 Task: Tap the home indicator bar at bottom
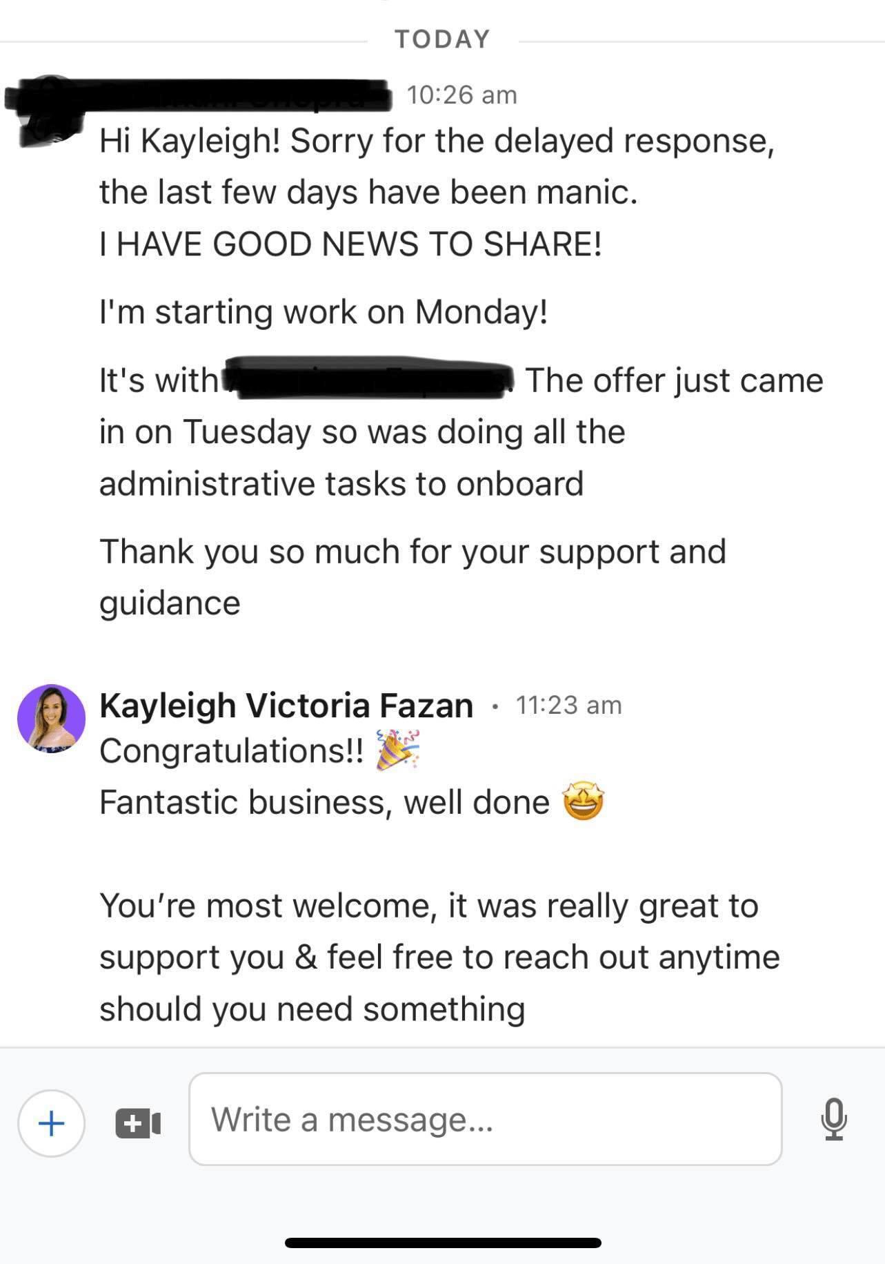(x=443, y=1243)
